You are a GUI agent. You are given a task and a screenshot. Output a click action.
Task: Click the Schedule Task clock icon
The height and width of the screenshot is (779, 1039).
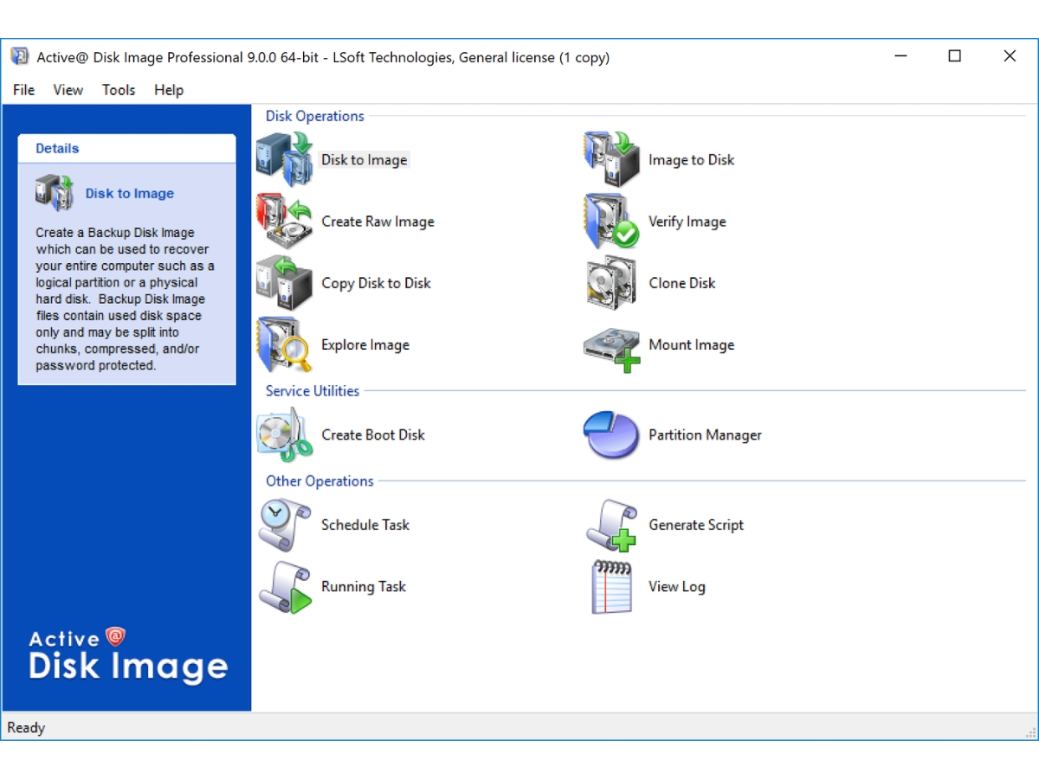285,525
